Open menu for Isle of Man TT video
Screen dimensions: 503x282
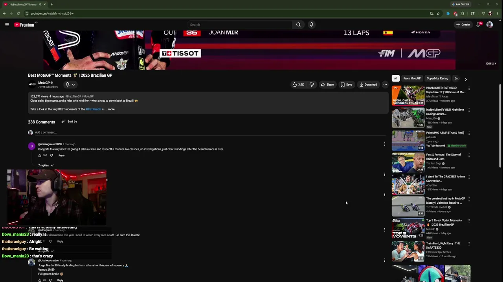coord(469,89)
